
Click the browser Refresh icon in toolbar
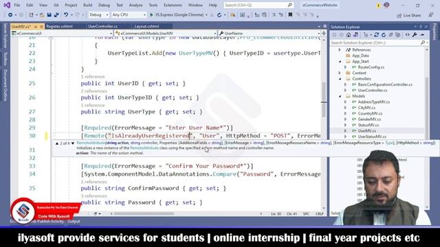tap(219, 15)
